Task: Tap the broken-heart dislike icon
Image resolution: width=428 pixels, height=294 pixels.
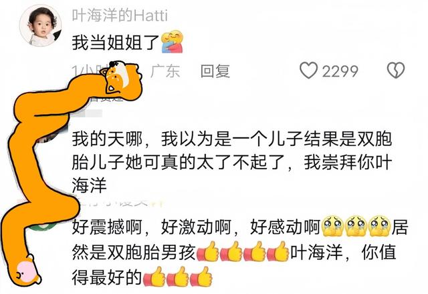Action: click(x=396, y=71)
